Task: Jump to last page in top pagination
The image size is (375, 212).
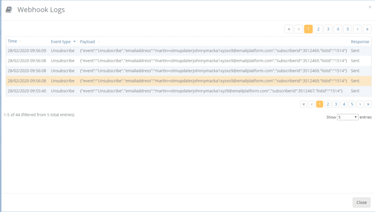Action: (367, 29)
